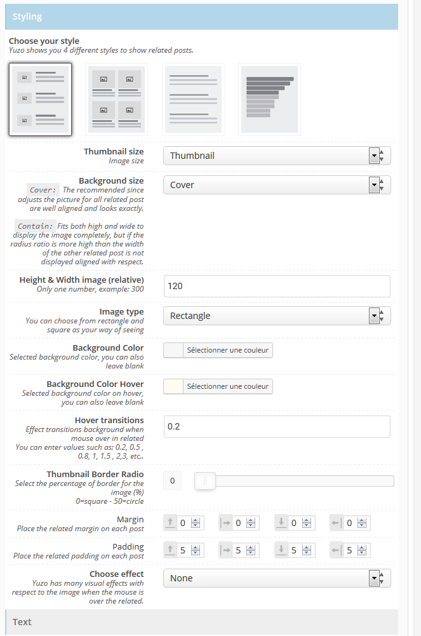Click the 'Contain:' code tag text
Viewport: 421px width, 636px height.
coord(36,226)
